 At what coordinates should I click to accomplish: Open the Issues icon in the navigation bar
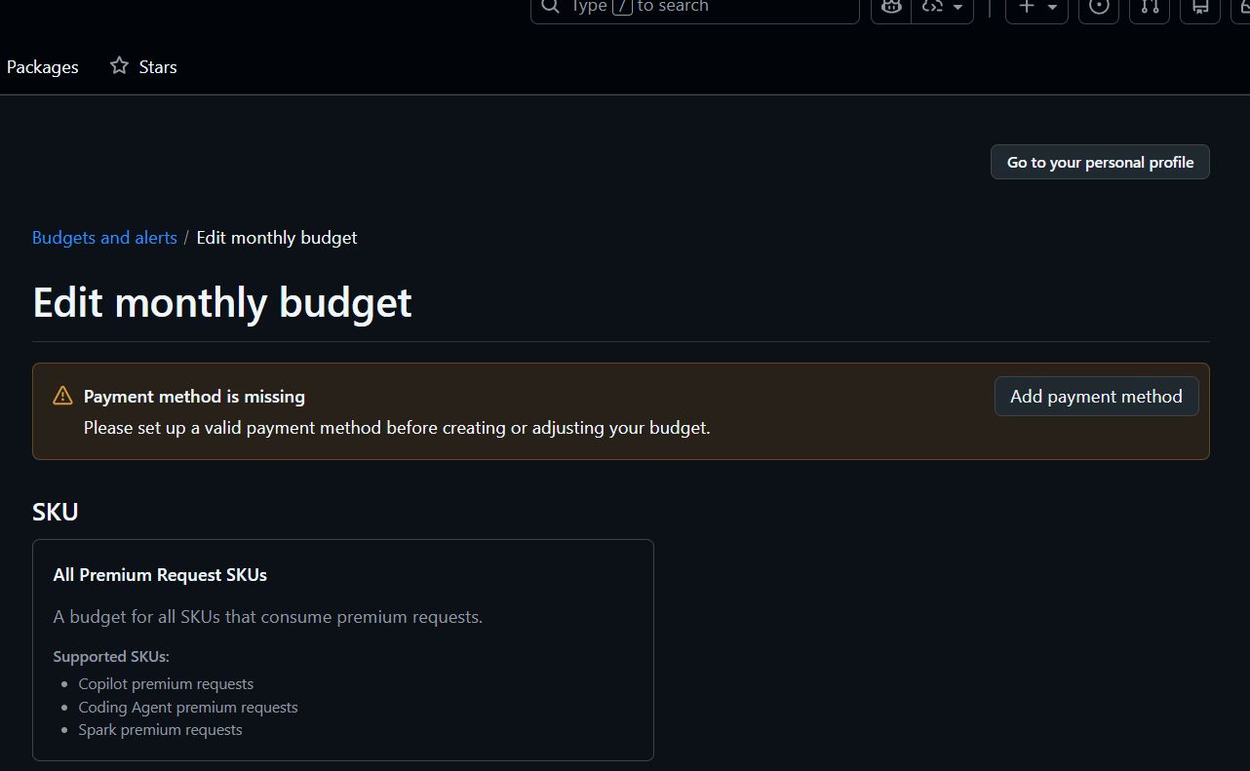pos(1099,7)
